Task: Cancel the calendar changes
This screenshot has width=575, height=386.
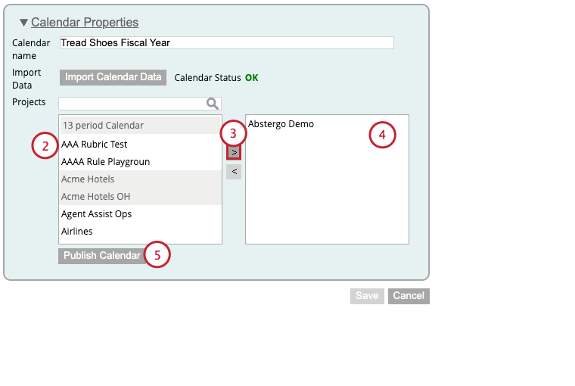Action: point(409,296)
